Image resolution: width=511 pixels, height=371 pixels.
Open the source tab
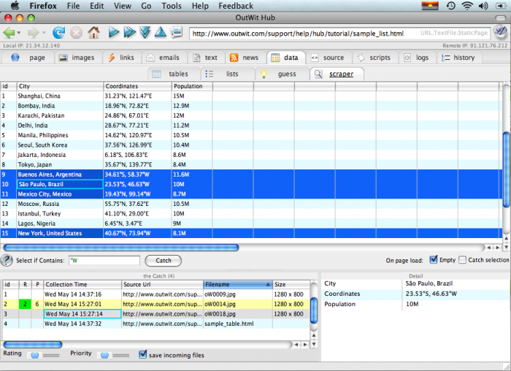coord(328,58)
